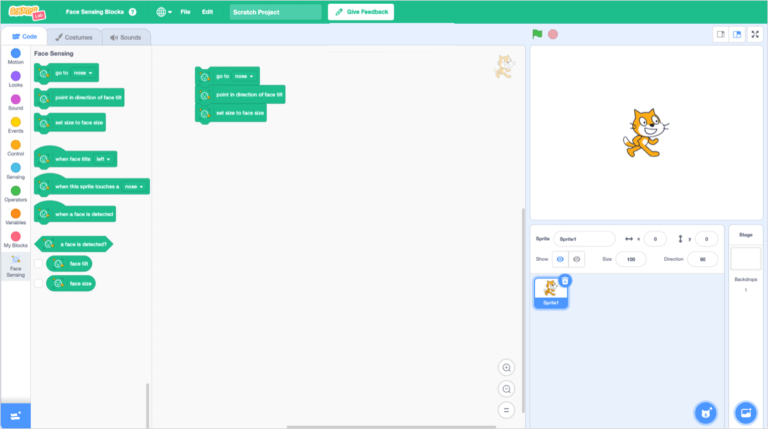Click the a face is detected? boolean block

74,244
